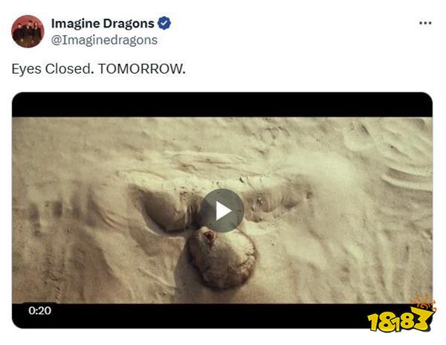Click the top black letterbox bar
Image resolution: width=446 pixels, height=345 pixels.
[x=222, y=104]
